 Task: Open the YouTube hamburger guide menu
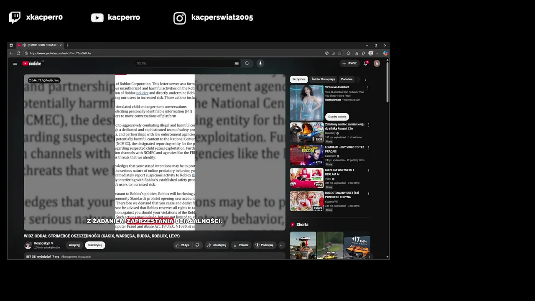(15, 64)
